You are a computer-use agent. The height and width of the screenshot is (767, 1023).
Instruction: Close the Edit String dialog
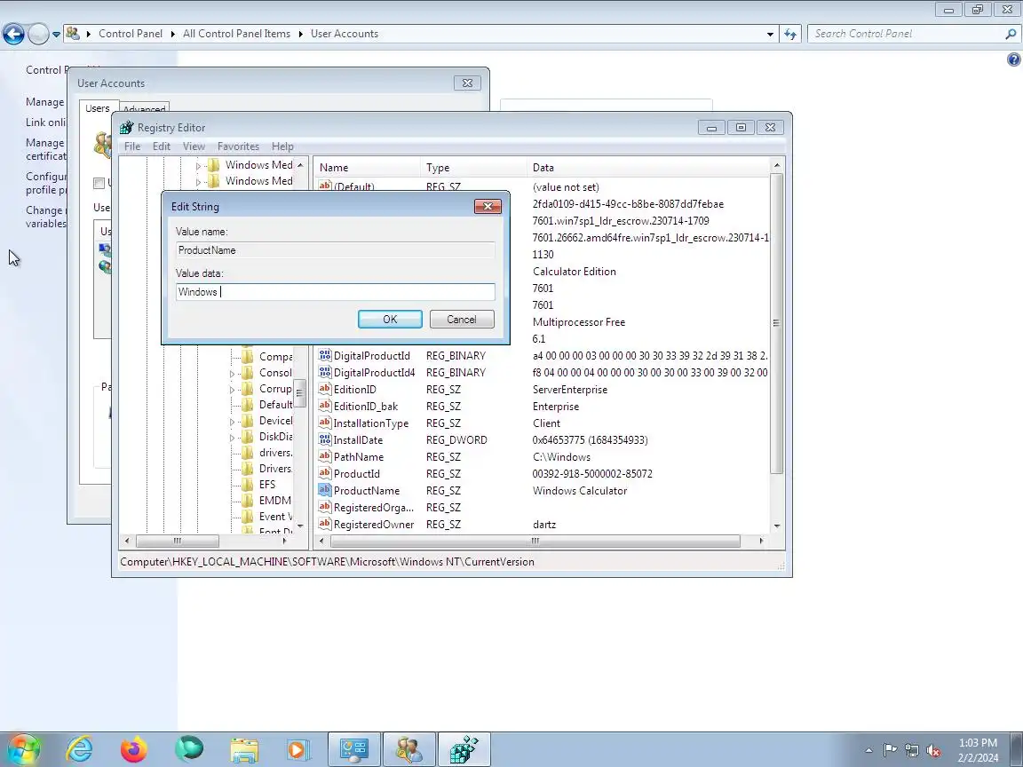[x=488, y=206]
